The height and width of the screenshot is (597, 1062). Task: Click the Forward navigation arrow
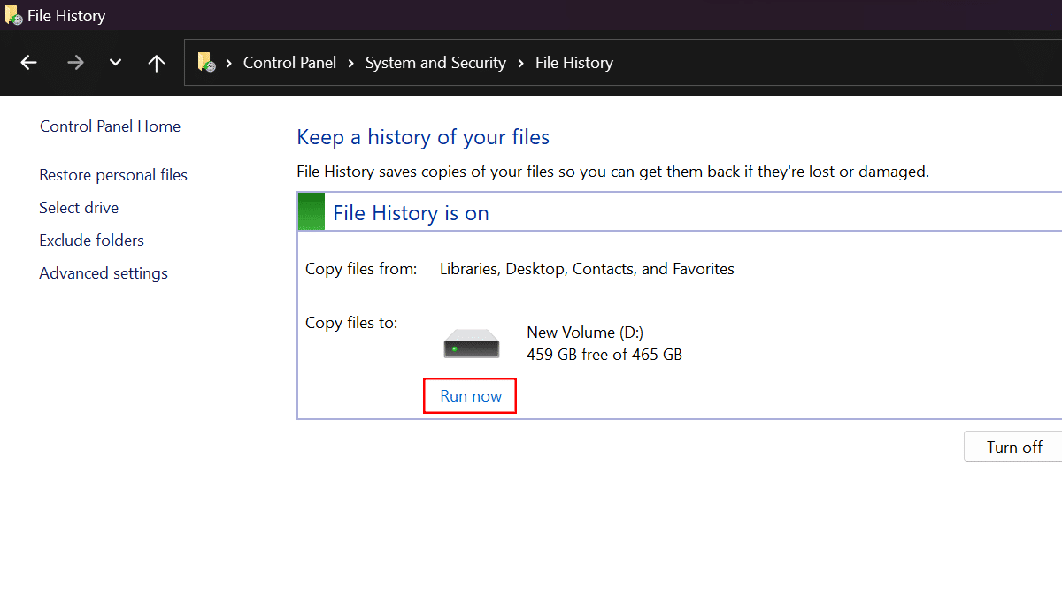tap(75, 63)
